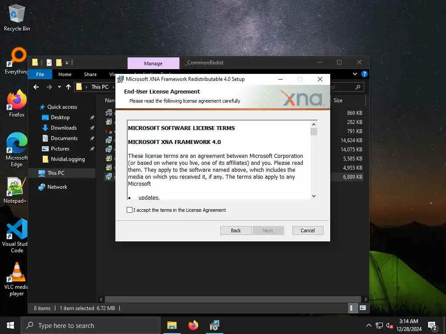Go up one folder in Explorer
Viewport: 446px width, 334px height.
(68, 87)
